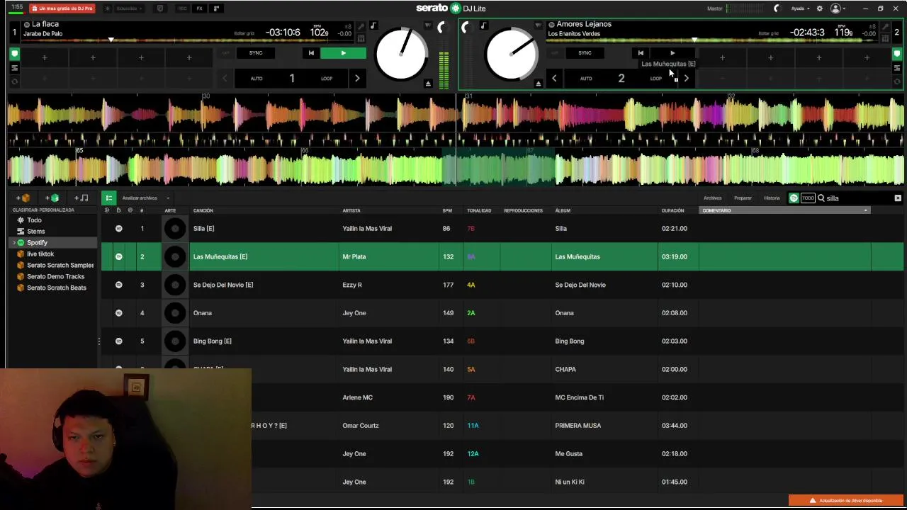Eject track from deck 2
This screenshot has width=907, height=510.
point(538,84)
